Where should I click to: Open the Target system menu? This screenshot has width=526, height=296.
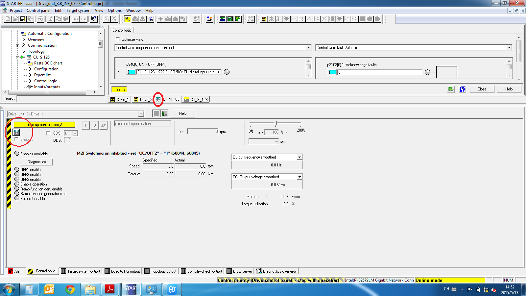point(78,11)
